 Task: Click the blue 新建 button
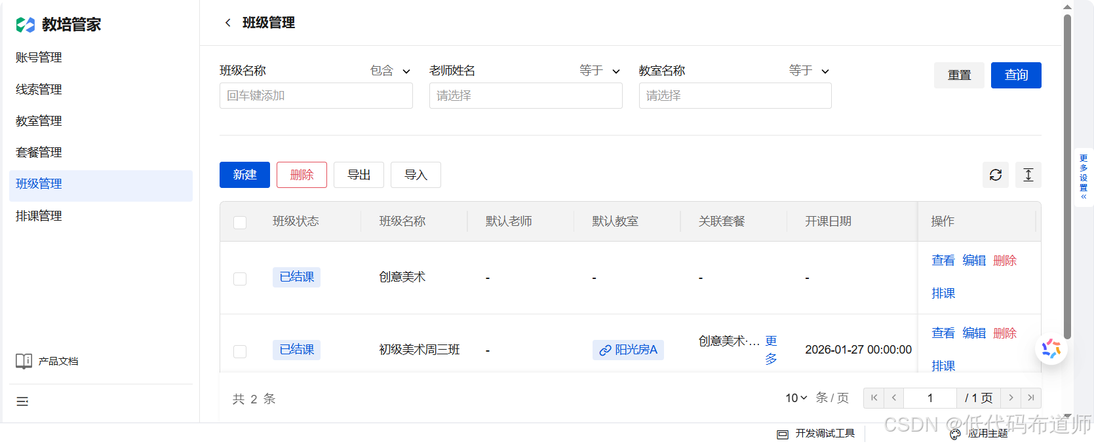click(x=244, y=175)
